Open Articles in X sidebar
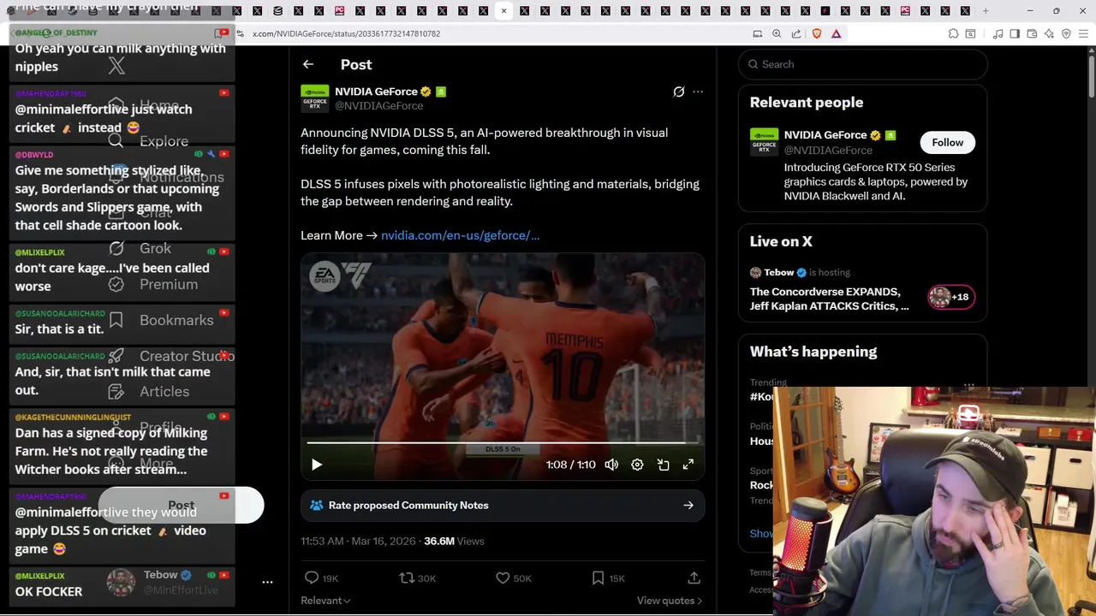The width and height of the screenshot is (1096, 616). [x=148, y=392]
